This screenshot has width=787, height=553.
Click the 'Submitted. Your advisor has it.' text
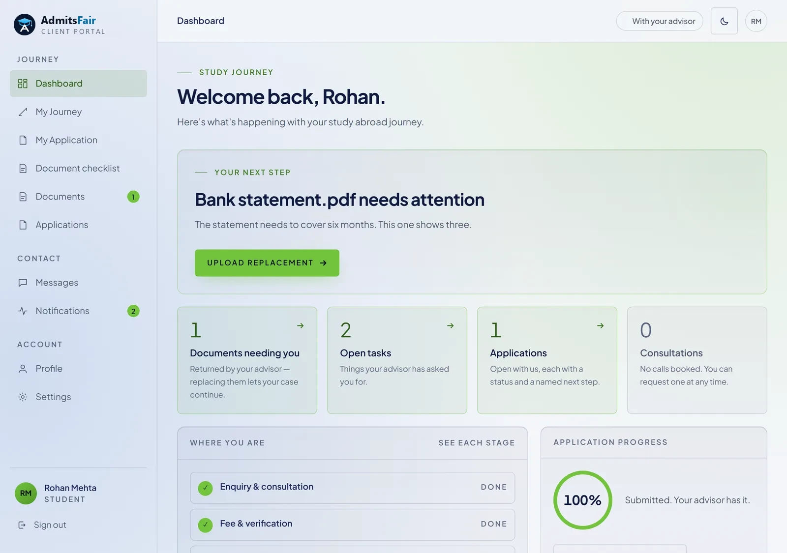(x=687, y=500)
